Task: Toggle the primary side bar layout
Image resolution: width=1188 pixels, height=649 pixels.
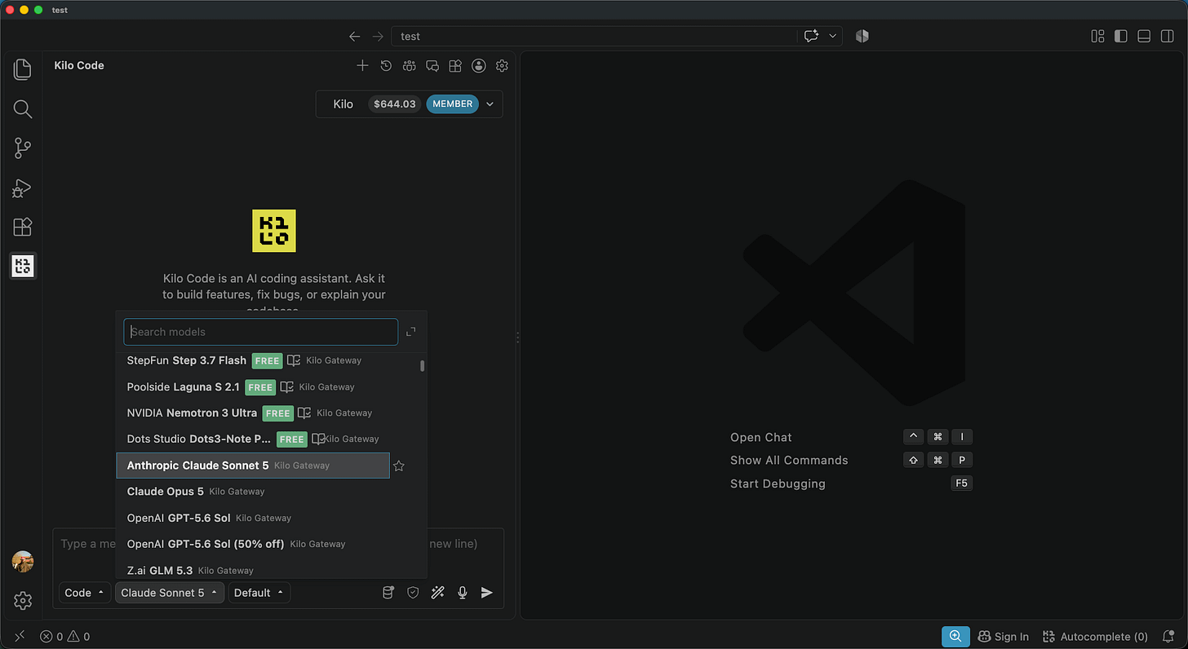Action: 1121,36
